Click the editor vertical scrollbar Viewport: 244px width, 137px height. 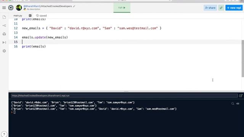coord(242,58)
